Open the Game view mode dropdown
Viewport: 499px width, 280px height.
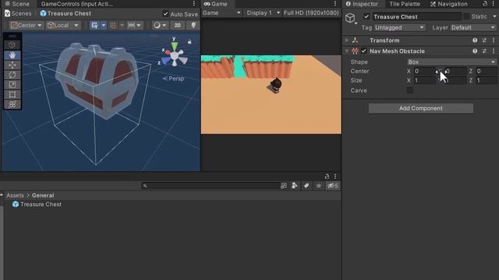(x=221, y=13)
